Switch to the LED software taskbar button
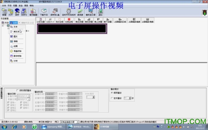This screenshot has width=208, height=130. tap(106, 127)
